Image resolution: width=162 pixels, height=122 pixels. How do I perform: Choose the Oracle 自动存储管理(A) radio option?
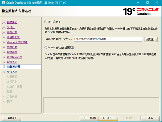pos(46,48)
